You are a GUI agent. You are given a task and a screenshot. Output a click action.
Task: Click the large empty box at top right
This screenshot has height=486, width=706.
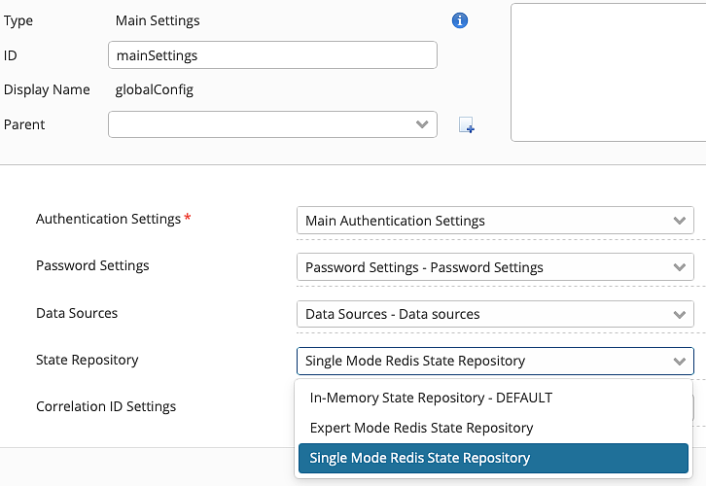(x=608, y=72)
